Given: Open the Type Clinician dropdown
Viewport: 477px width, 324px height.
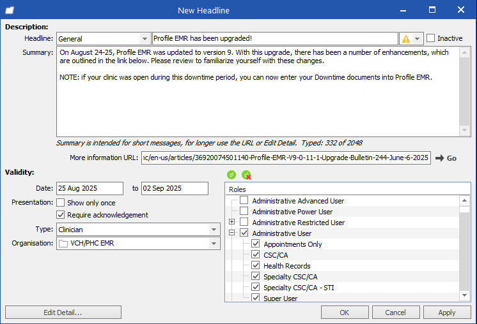Looking at the screenshot, I should (x=214, y=230).
